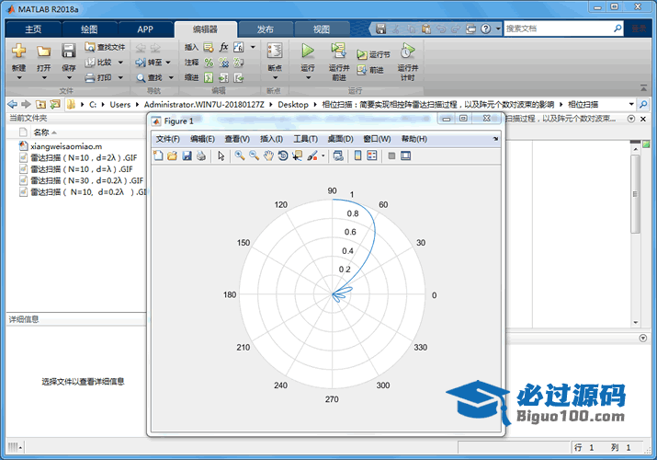This screenshot has width=657, height=460.
Task: Click the Breakpoints icon in the ribbon
Action: 275,51
